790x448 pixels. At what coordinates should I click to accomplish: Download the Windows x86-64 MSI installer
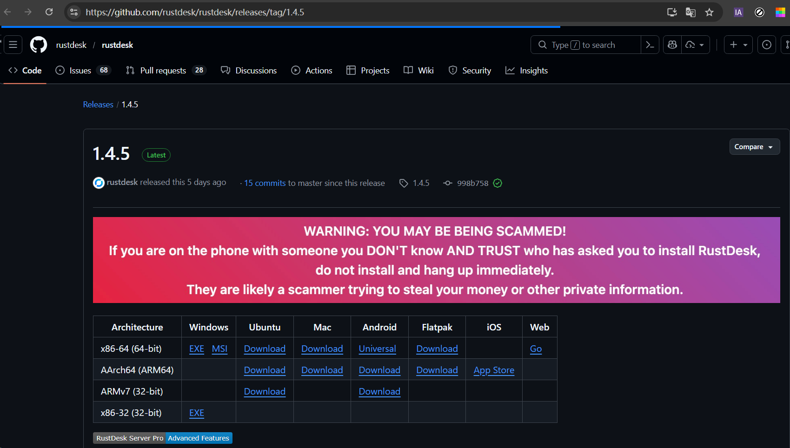point(219,349)
